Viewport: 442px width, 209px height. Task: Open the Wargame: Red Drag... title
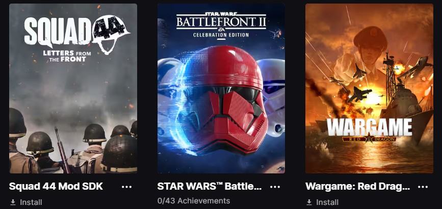358,186
